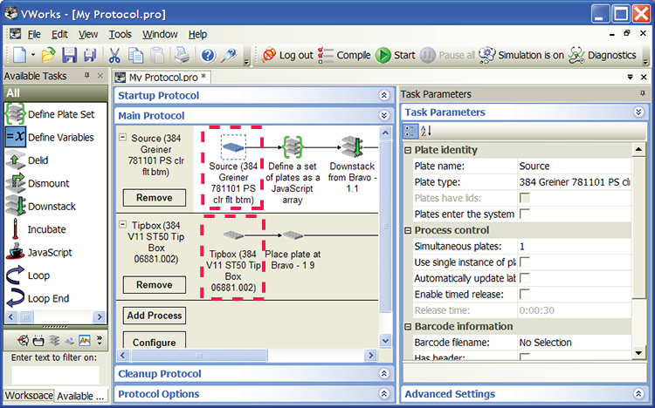This screenshot has height=408, width=655.
Task: Click the Save icon in the toolbar
Action: (x=68, y=56)
